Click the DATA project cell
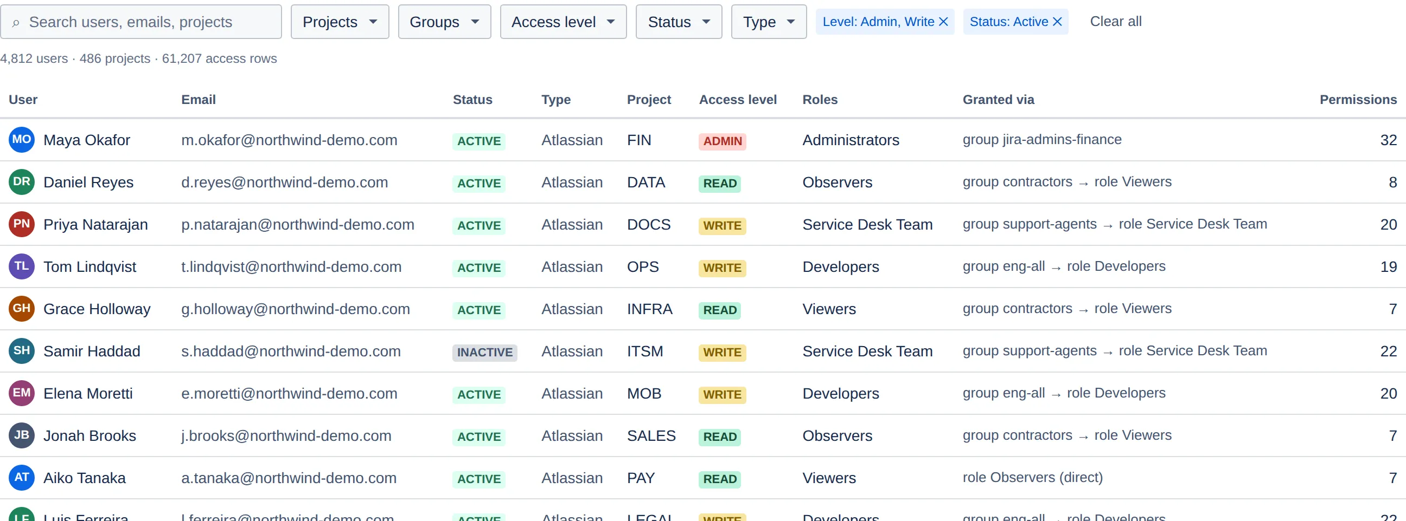 pyautogui.click(x=646, y=182)
